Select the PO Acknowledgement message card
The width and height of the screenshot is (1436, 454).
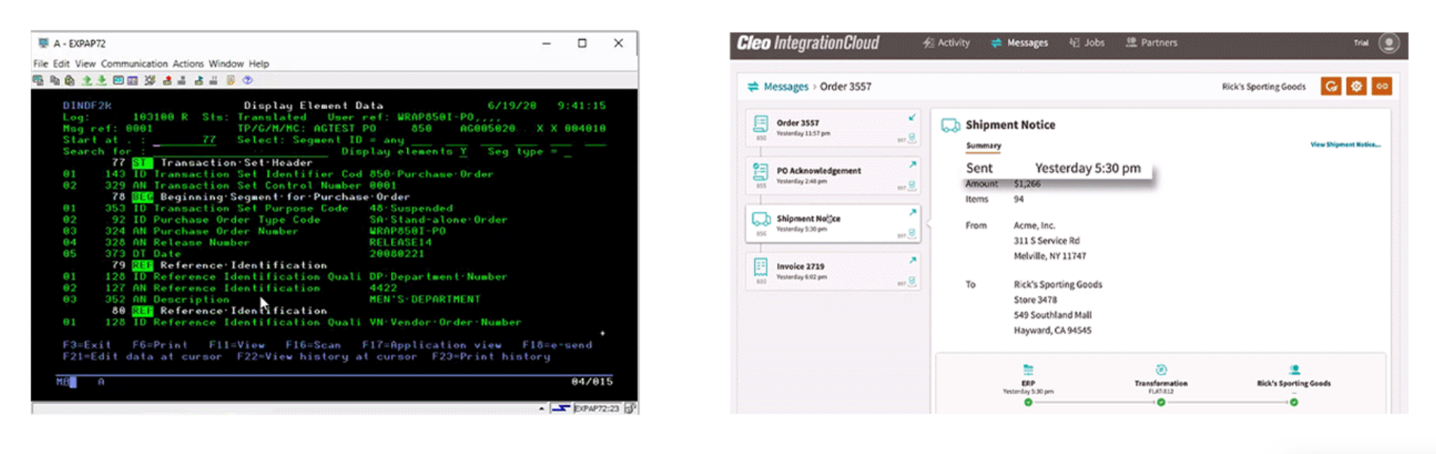point(832,175)
